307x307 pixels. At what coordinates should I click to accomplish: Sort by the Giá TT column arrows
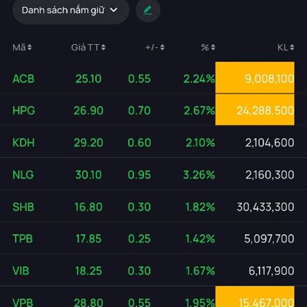tap(103, 48)
